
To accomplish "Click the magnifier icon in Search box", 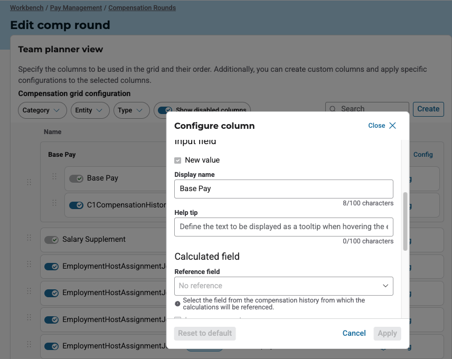I will coord(333,109).
